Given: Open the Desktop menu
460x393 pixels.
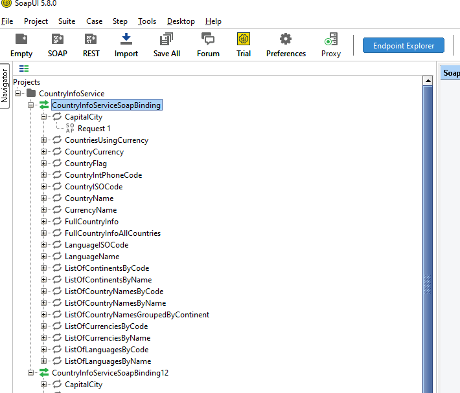Looking at the screenshot, I should [181, 21].
